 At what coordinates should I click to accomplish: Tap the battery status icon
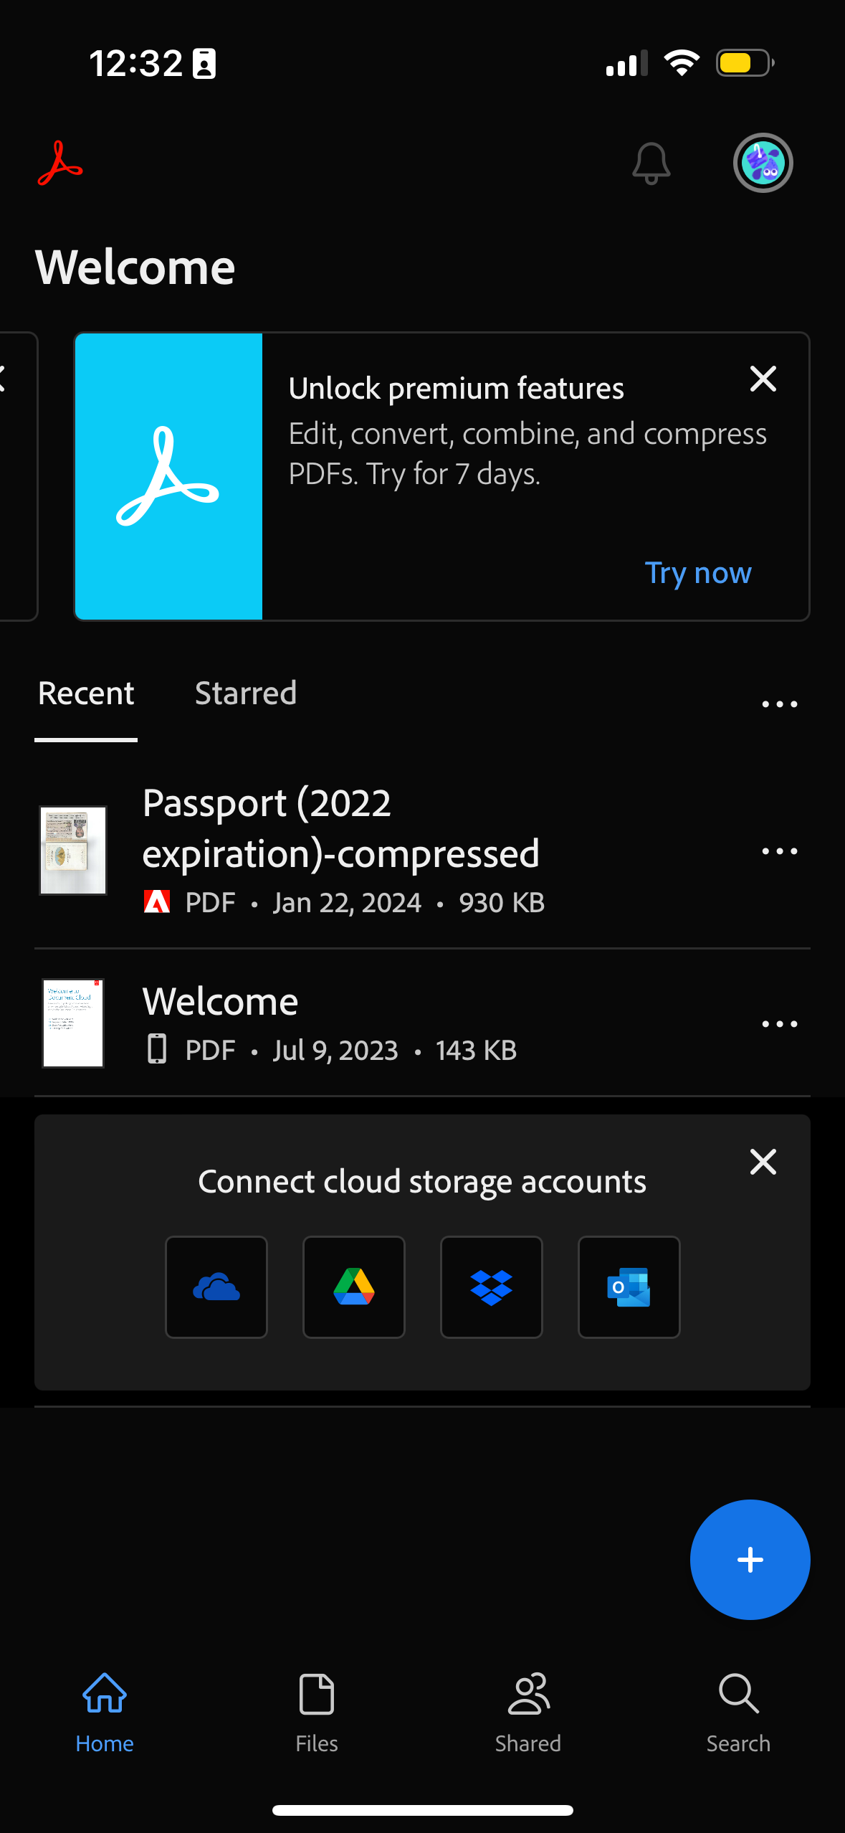(x=745, y=63)
